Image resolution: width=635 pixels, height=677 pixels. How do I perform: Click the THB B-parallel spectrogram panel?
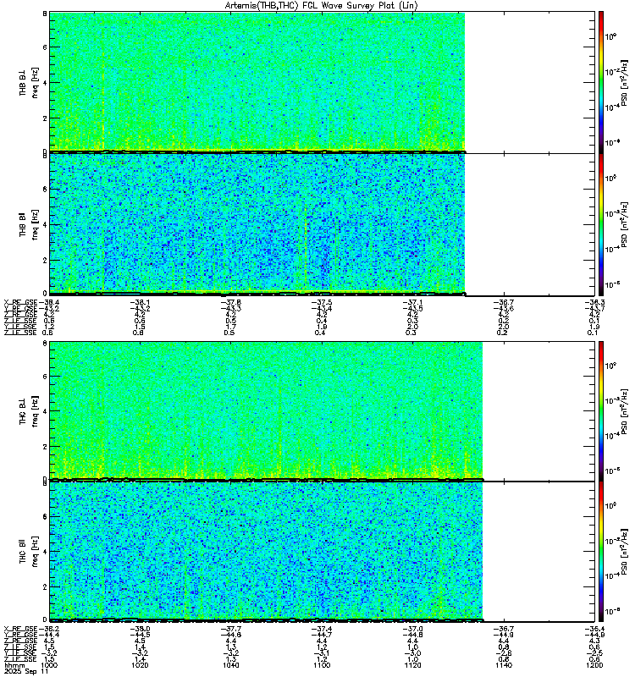tap(322, 224)
